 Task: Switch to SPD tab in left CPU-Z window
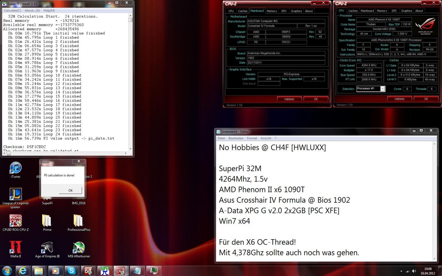point(284,11)
